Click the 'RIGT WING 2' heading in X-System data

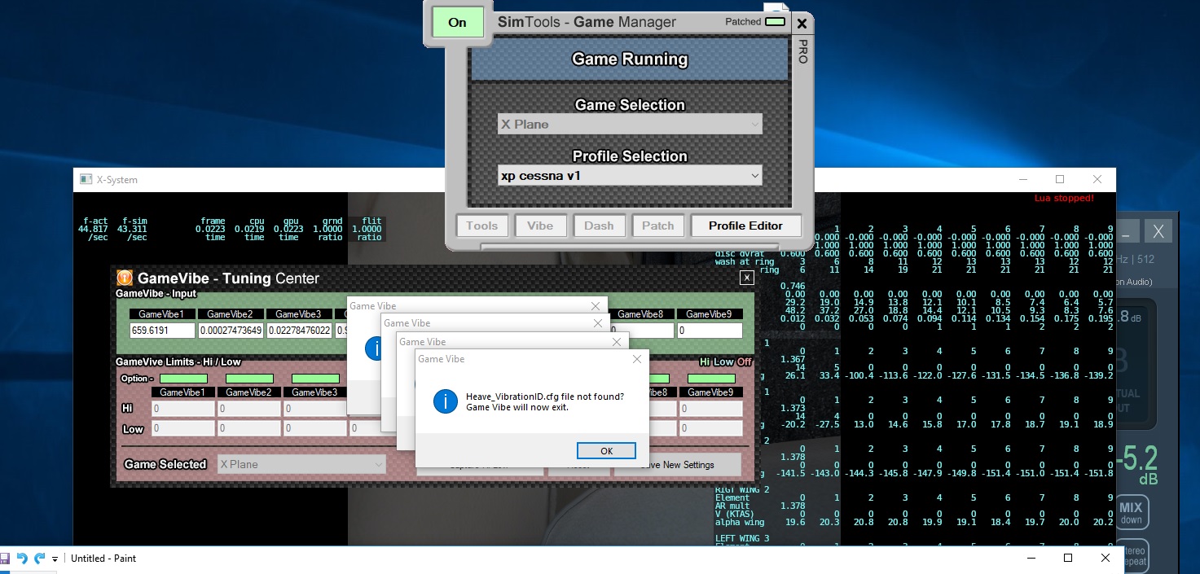pos(742,489)
